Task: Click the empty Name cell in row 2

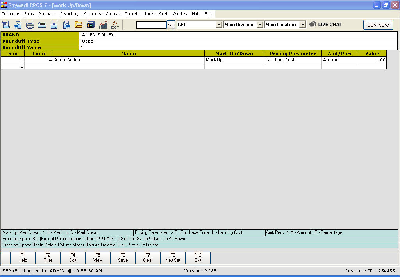Action: pos(129,66)
